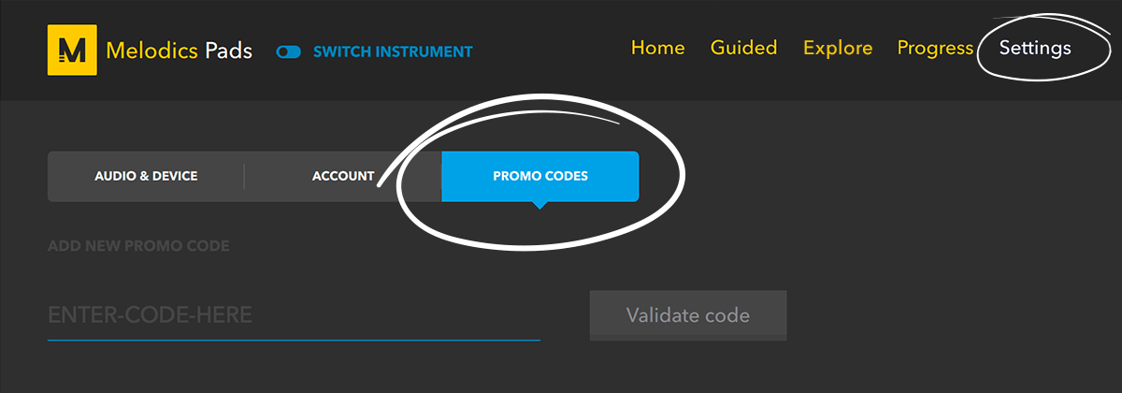This screenshot has height=393, width=1122.
Task: Open Settings from the top navigation
Action: point(1035,49)
